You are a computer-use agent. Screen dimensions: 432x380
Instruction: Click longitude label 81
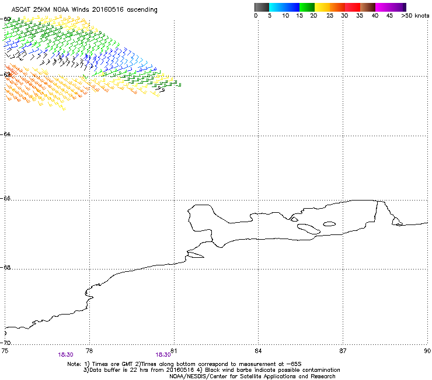[x=173, y=351]
